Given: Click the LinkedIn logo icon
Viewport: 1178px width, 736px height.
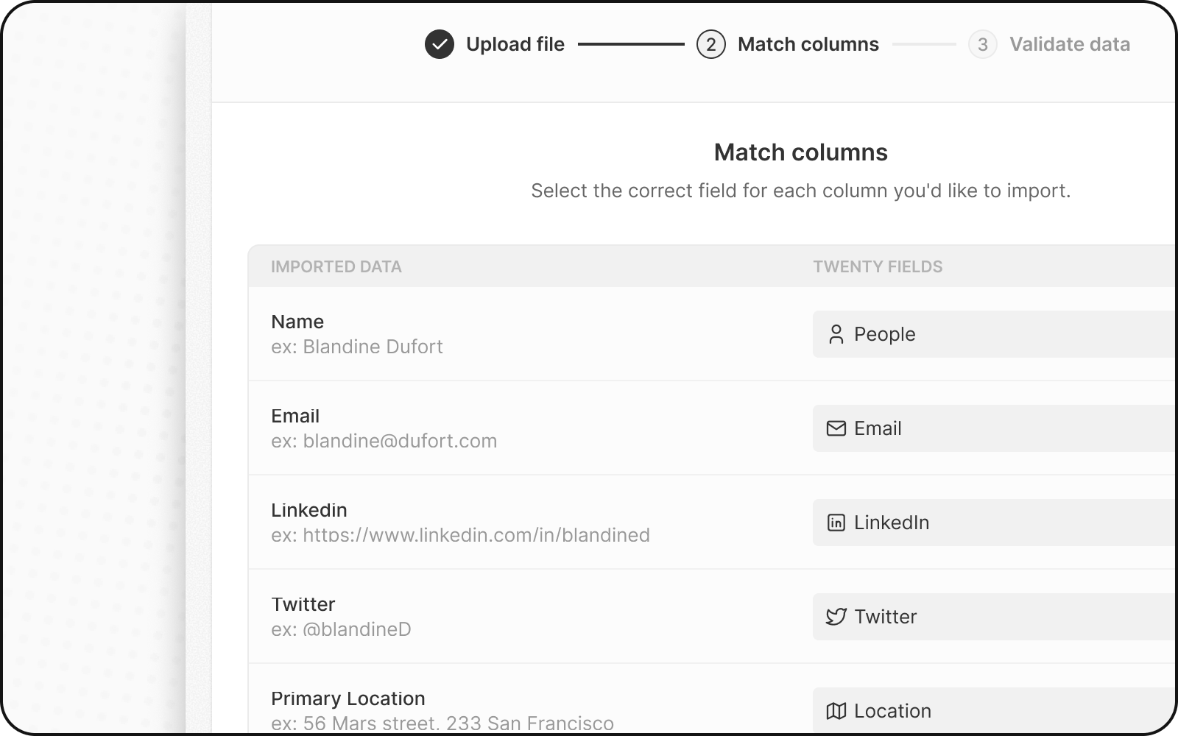Looking at the screenshot, I should tap(836, 523).
